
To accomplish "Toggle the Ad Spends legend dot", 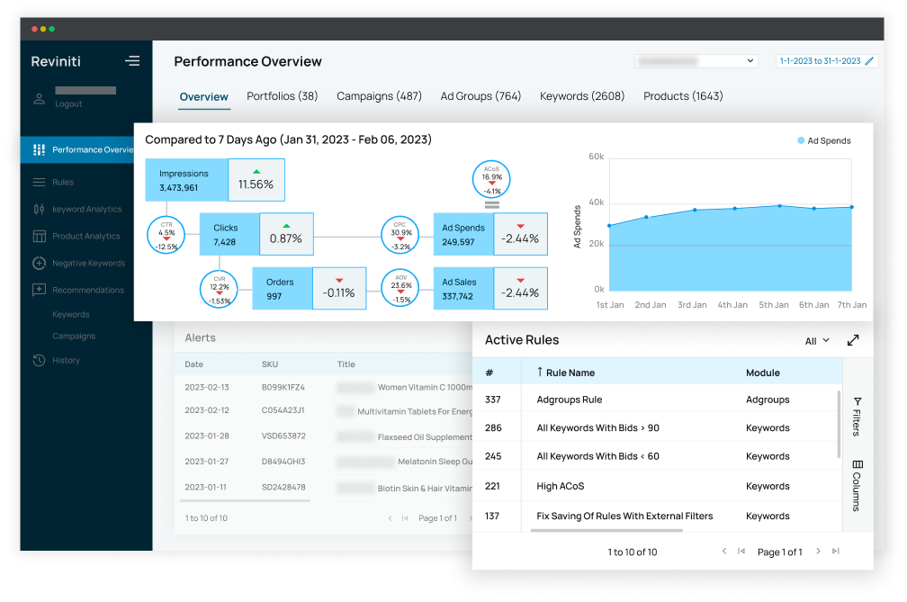I will pos(801,140).
